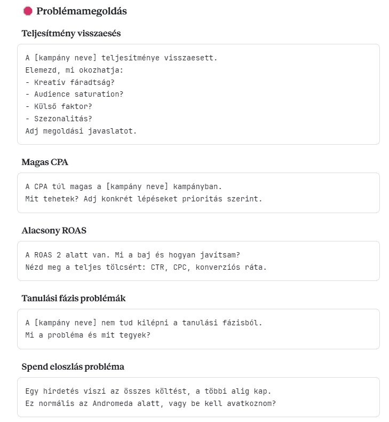
Task: Click the 'Adj megoldási javaslatot.' line
Action: [81, 131]
